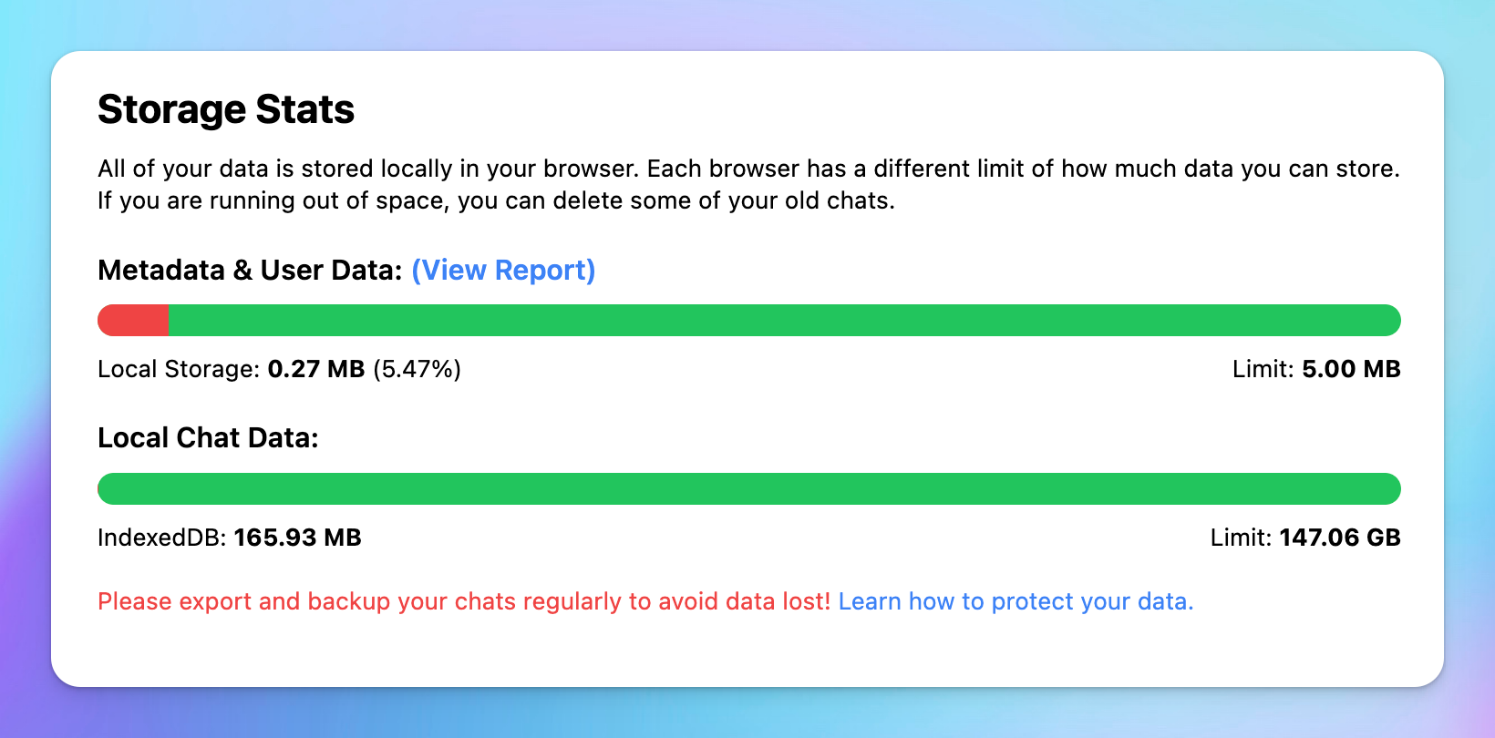Click the Local Chat Data heading
The width and height of the screenshot is (1495, 738).
click(x=208, y=438)
